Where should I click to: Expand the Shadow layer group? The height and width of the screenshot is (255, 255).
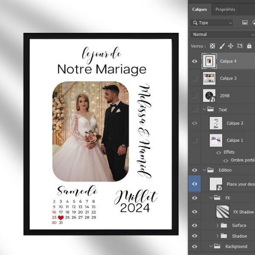coord(218,236)
